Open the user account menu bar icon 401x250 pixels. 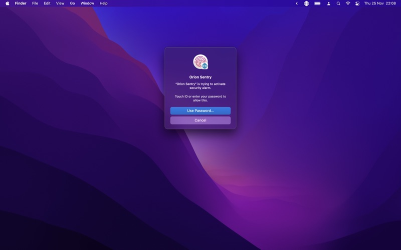tap(329, 3)
